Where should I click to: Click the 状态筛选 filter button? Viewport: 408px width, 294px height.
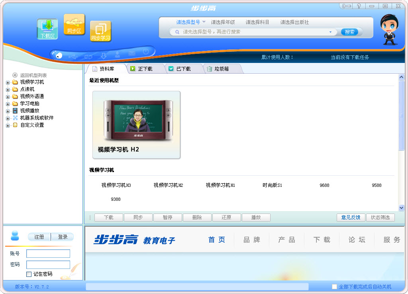[x=381, y=218]
